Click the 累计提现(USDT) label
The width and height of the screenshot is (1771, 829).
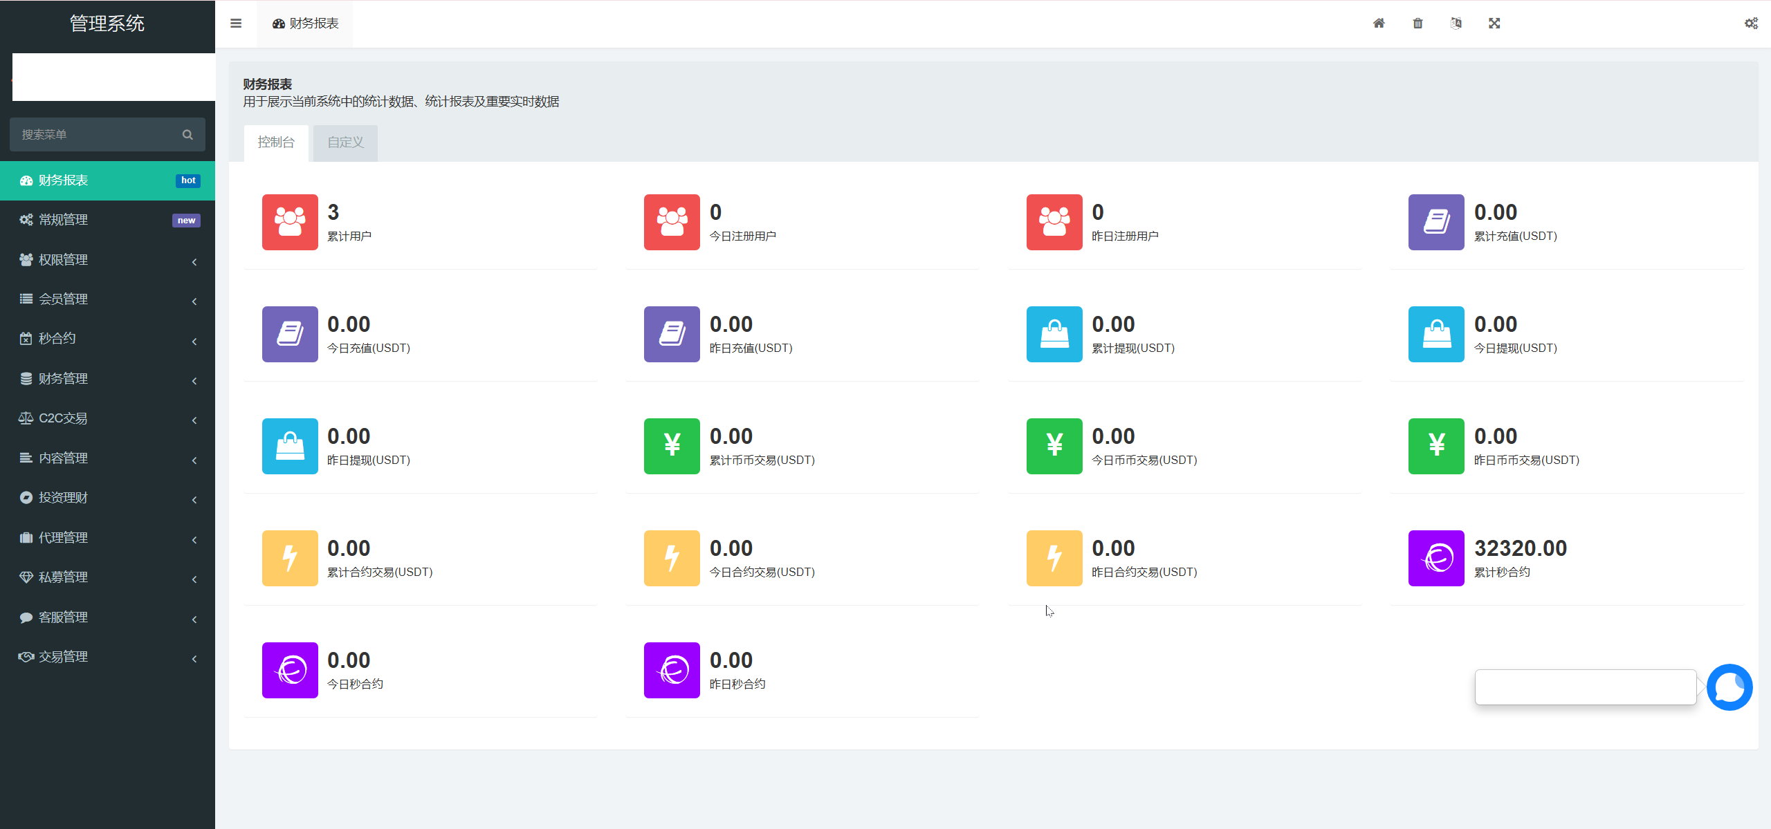point(1133,348)
